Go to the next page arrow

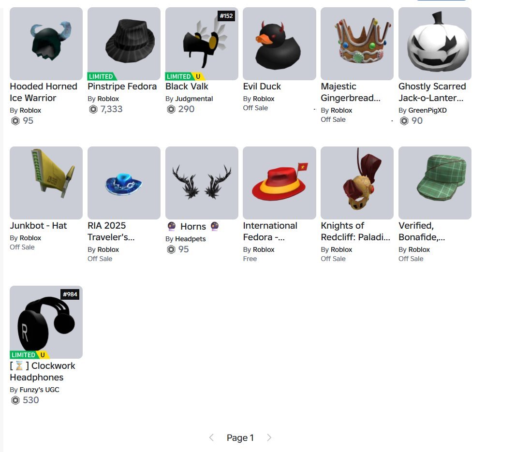pyautogui.click(x=269, y=437)
